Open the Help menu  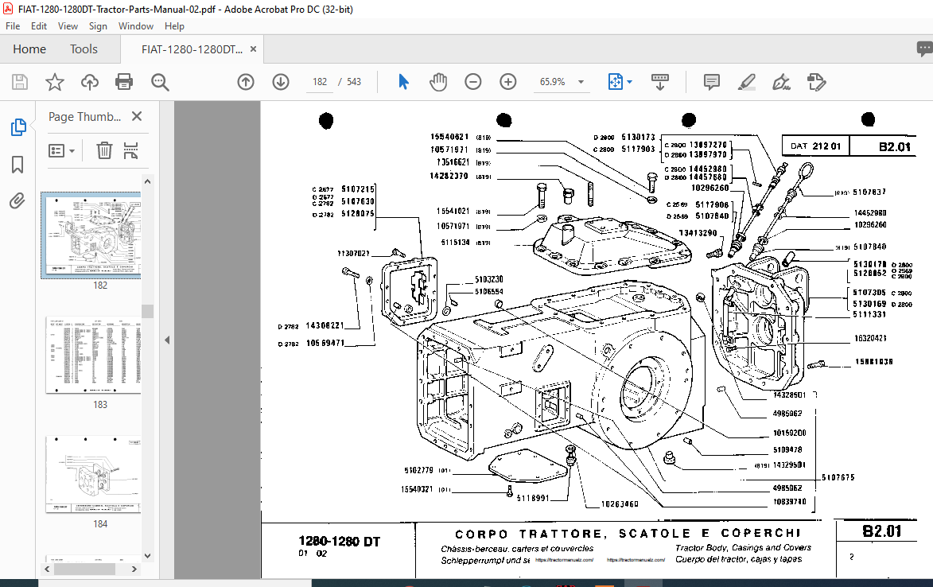click(x=174, y=26)
